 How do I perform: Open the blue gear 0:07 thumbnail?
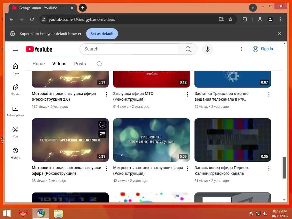pos(233,79)
